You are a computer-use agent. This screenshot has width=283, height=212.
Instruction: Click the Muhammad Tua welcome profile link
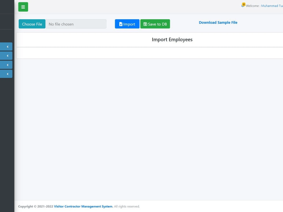click(272, 6)
